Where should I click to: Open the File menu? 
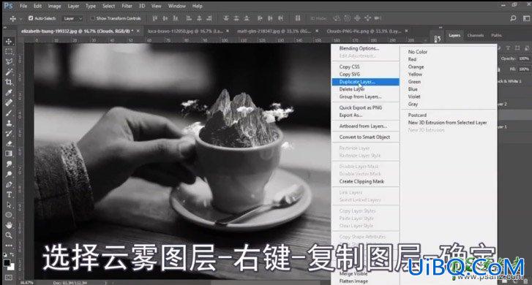tap(23, 6)
